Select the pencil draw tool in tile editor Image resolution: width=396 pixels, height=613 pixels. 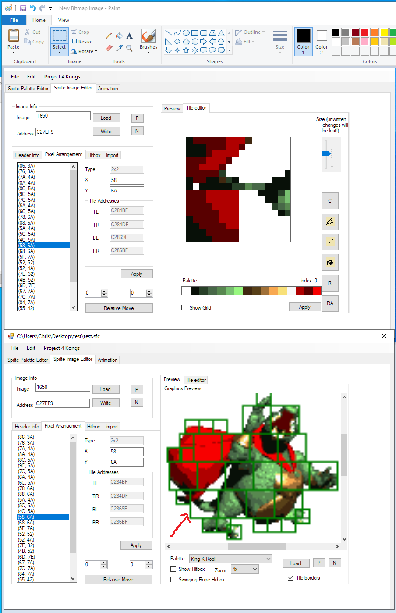pyautogui.click(x=330, y=222)
